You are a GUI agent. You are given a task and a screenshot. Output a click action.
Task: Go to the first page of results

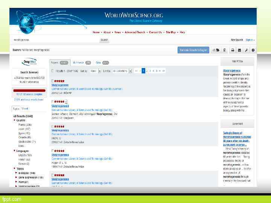pos(136,71)
